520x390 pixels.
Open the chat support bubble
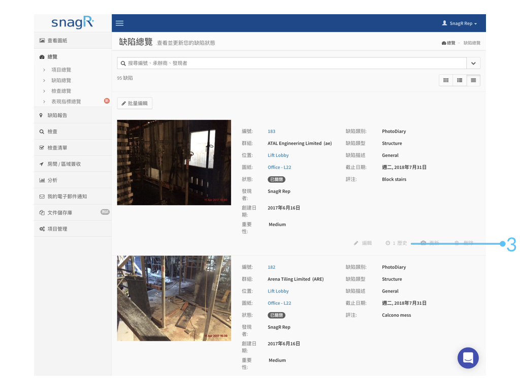[468, 358]
